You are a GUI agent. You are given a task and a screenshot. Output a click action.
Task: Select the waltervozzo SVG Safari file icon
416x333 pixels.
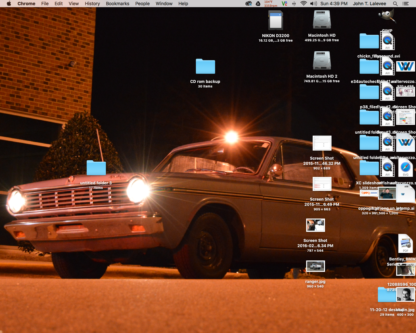tap(406, 168)
